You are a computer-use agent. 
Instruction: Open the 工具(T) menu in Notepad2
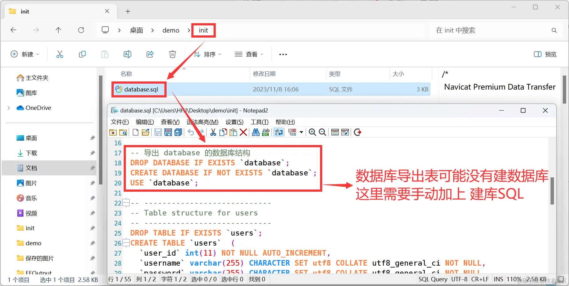(x=260, y=122)
